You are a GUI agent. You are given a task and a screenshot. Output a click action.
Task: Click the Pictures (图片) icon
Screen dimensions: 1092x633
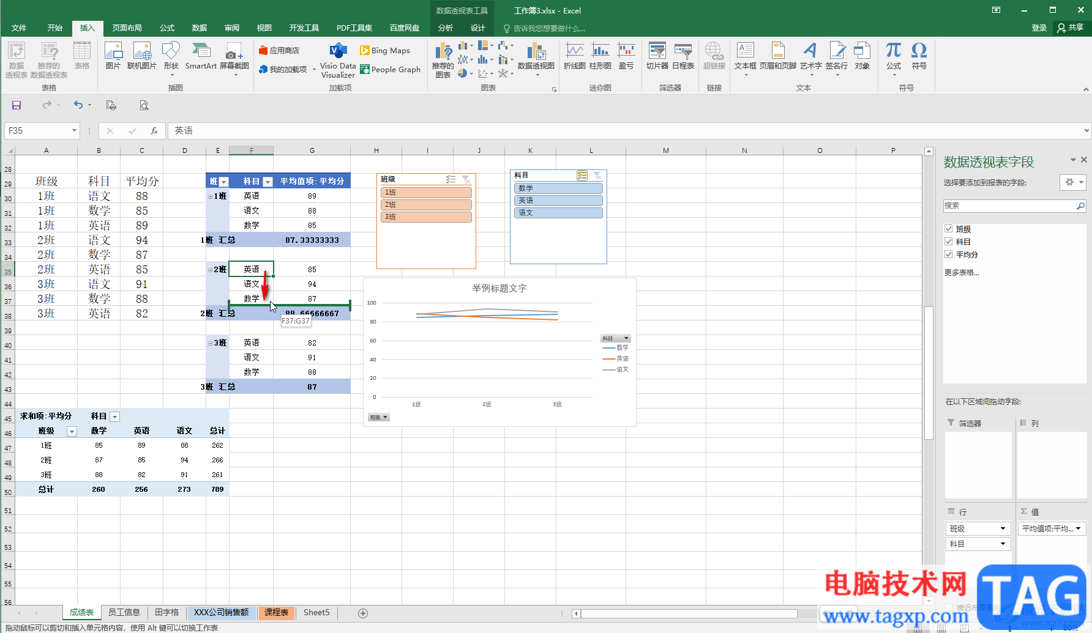(113, 56)
